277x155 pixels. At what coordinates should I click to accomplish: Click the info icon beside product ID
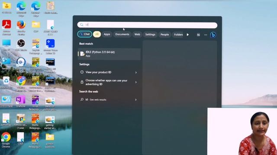pyautogui.click(x=82, y=72)
